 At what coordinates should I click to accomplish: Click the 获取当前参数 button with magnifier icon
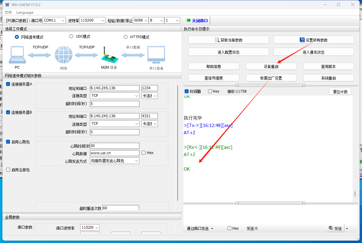[x=228, y=40]
